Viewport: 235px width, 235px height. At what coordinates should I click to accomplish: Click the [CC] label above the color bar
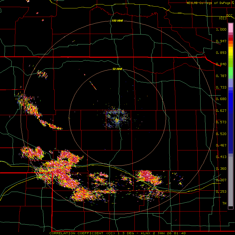click(223, 18)
